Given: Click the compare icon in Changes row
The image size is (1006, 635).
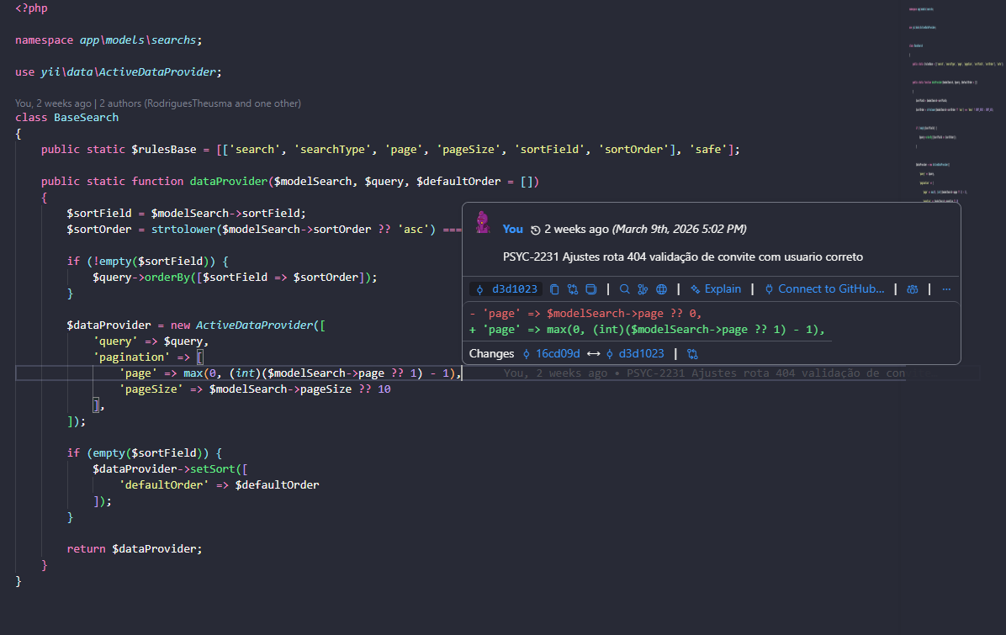Looking at the screenshot, I should [x=693, y=354].
